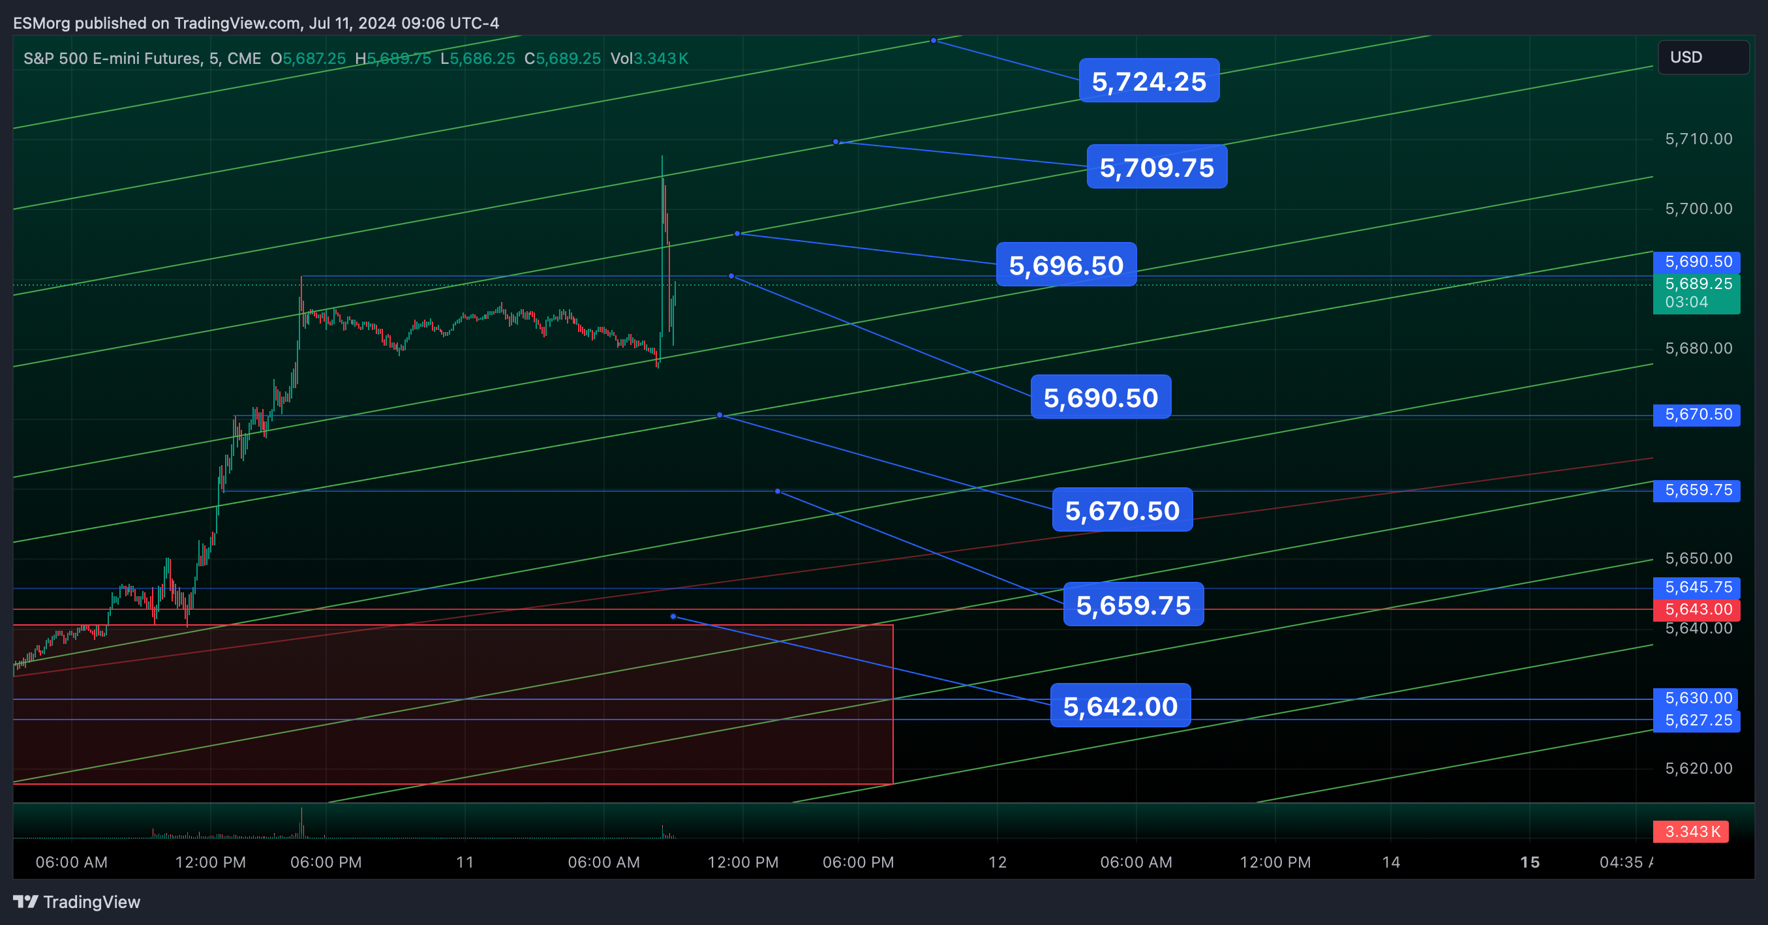The height and width of the screenshot is (925, 1768).
Task: Click the date label 12 on time axis
Action: [998, 862]
